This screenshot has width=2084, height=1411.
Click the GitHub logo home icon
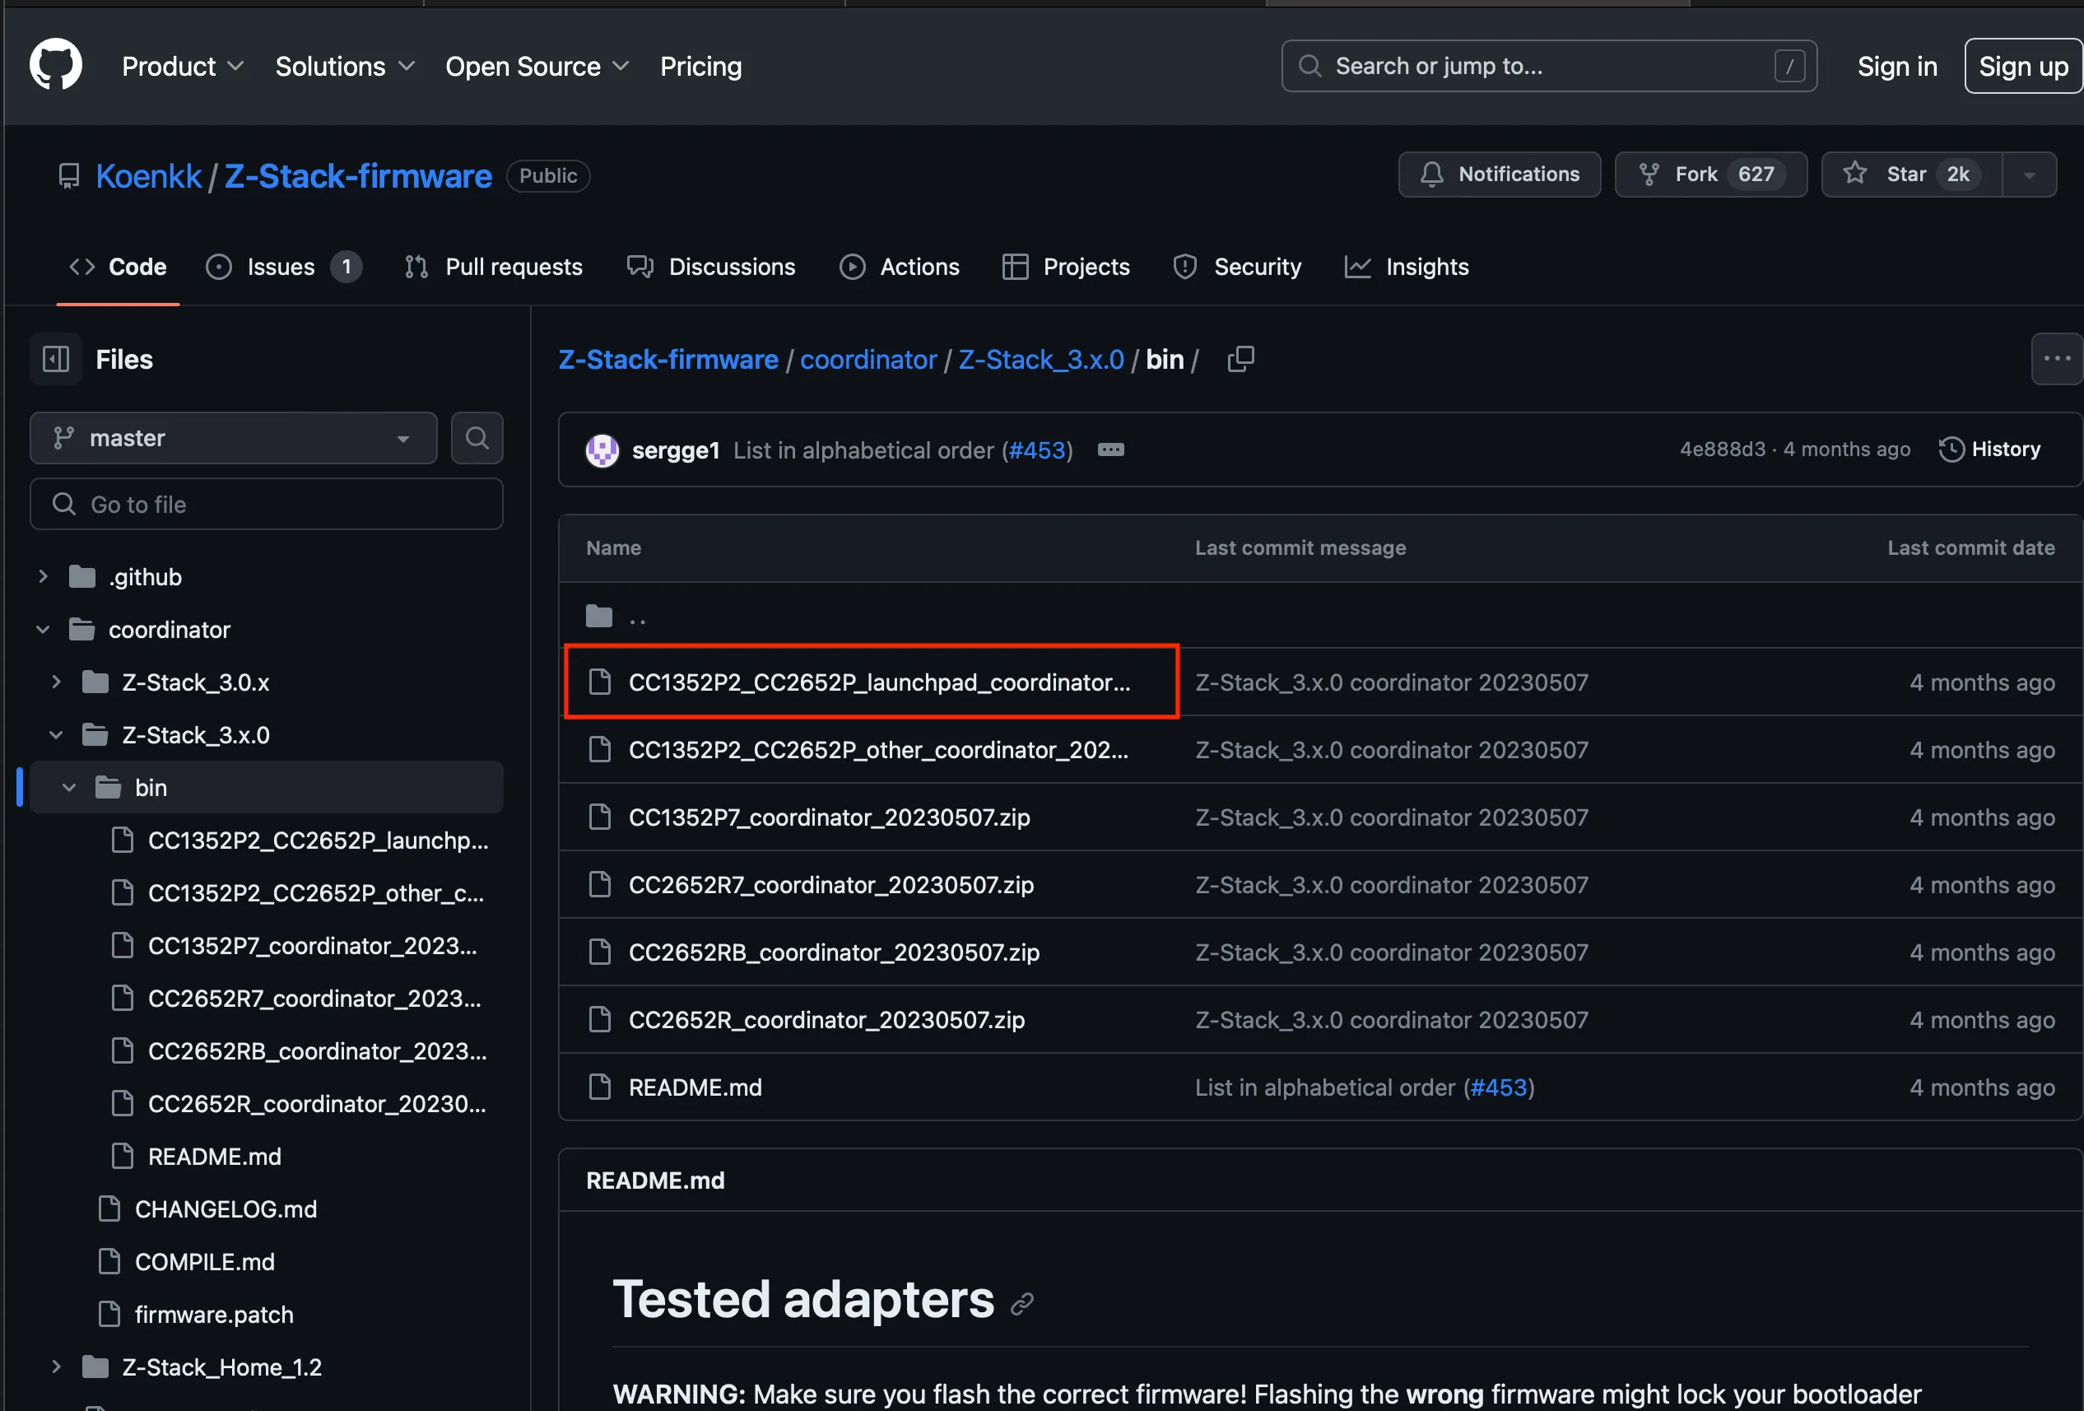point(56,64)
